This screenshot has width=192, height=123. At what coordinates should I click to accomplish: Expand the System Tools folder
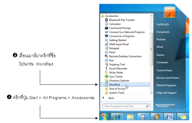pyautogui.click(x=116, y=93)
